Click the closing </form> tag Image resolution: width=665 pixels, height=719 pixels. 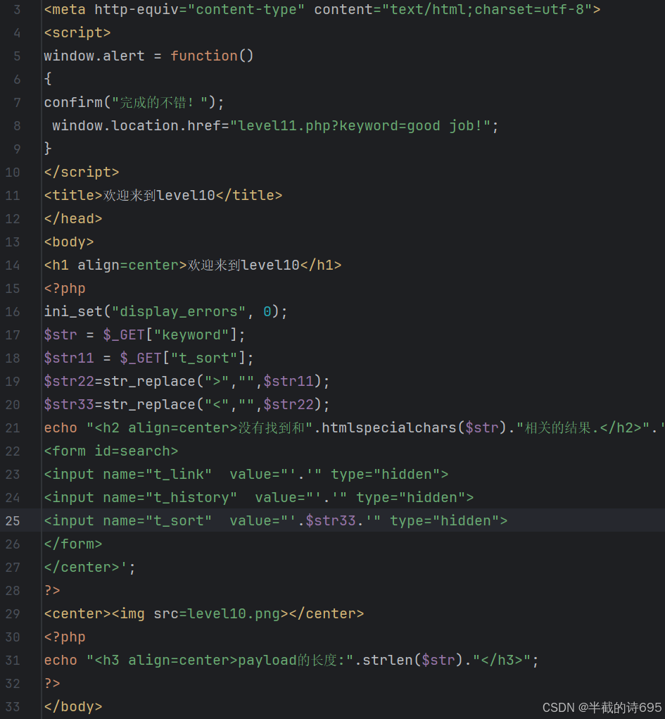73,544
